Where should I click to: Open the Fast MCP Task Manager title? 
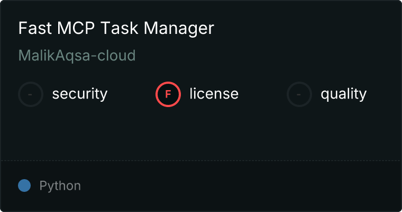click(116, 29)
